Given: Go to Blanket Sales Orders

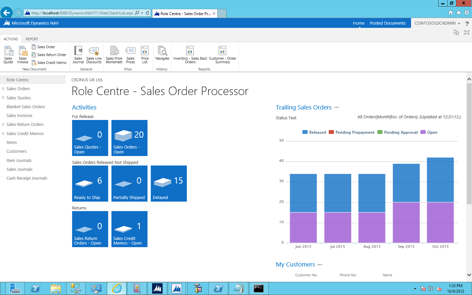Looking at the screenshot, I should click(x=26, y=107).
